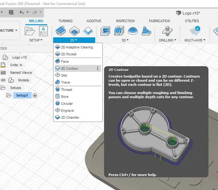
Task: Switch to the INSPECTION tab
Action: [x=125, y=21]
